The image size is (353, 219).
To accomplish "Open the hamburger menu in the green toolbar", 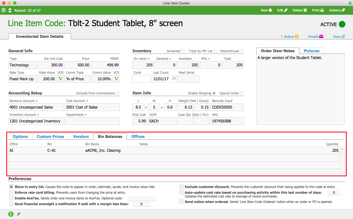I will tap(4, 10).
